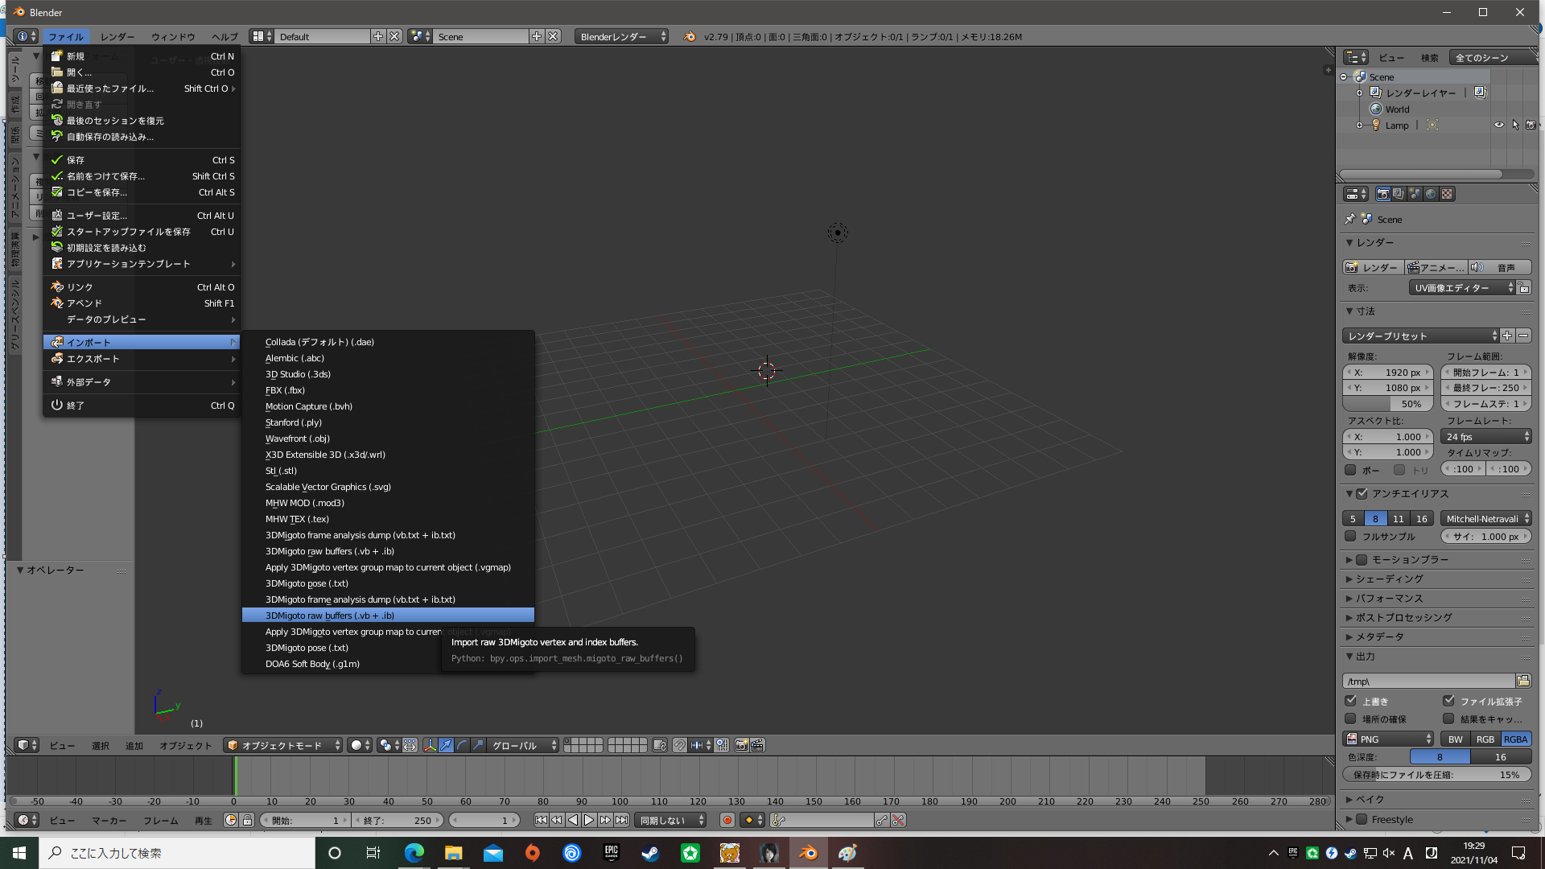The image size is (1545, 869).
Task: Choose FBX (.fbx) import option
Action: pyautogui.click(x=388, y=389)
